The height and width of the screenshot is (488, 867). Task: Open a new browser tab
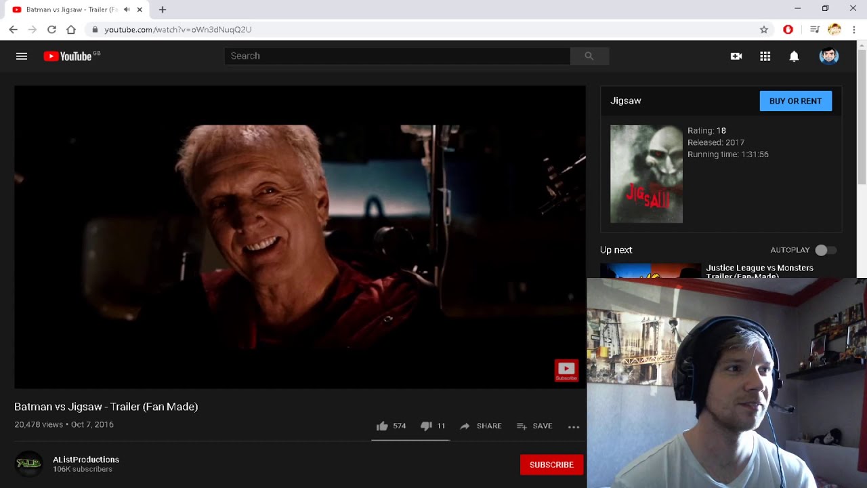coord(163,9)
